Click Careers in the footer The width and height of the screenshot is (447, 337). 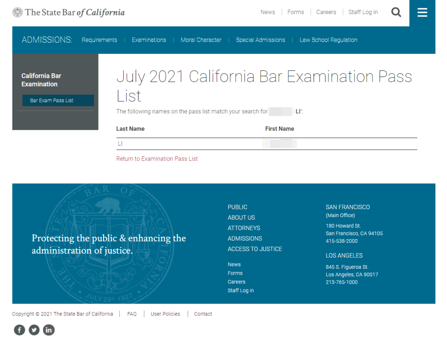[x=236, y=282]
